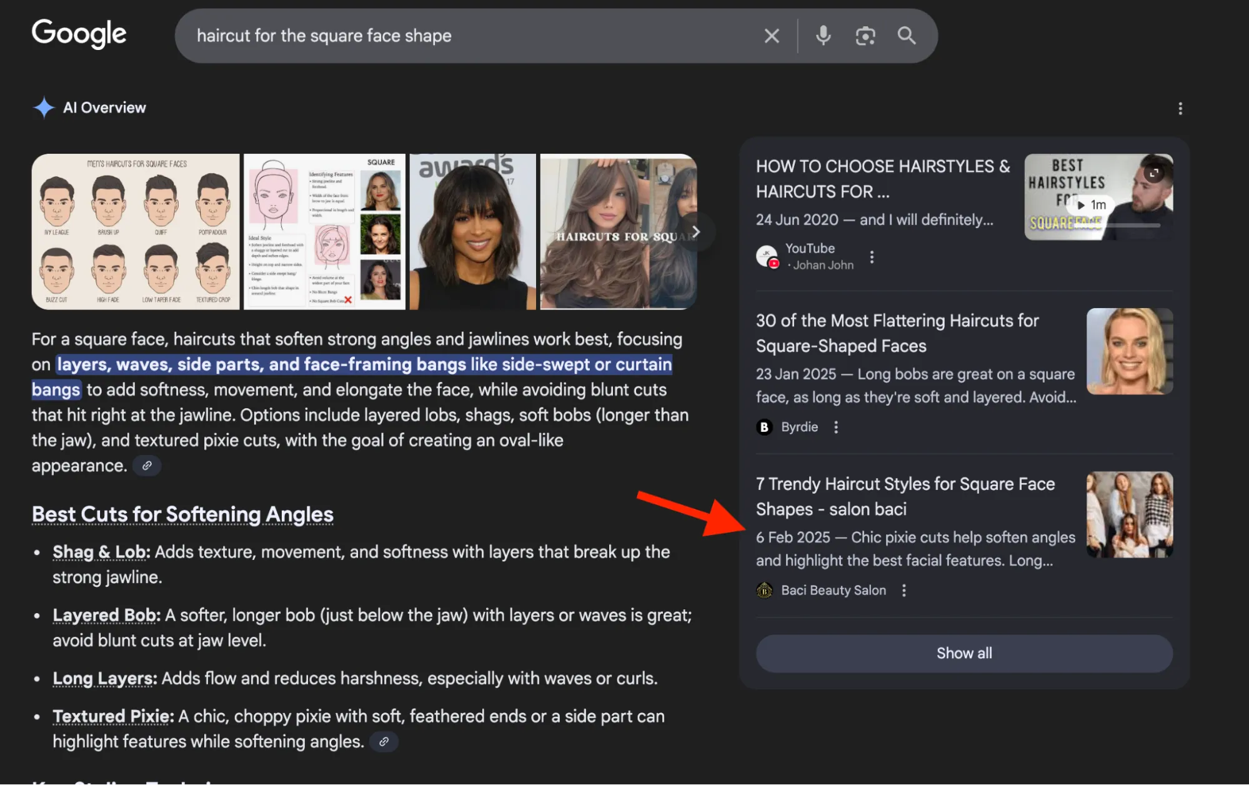Open the three-dot menu beside Baci Beauty Salon
1249x785 pixels.
tap(903, 590)
